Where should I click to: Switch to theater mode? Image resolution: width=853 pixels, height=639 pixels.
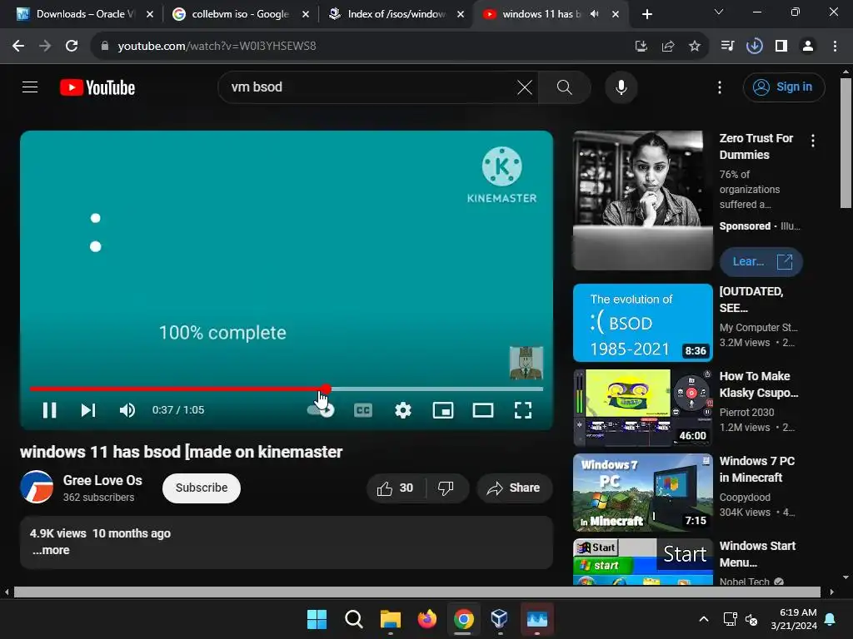click(483, 410)
